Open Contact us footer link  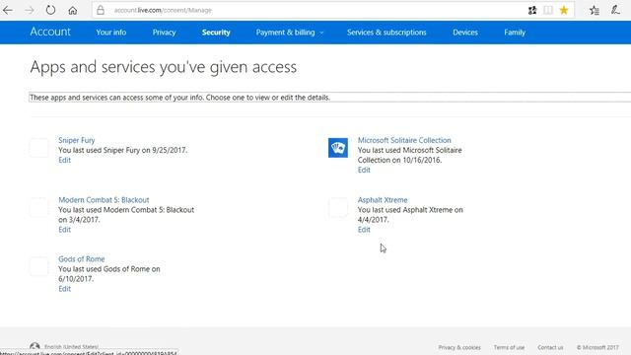click(550, 347)
